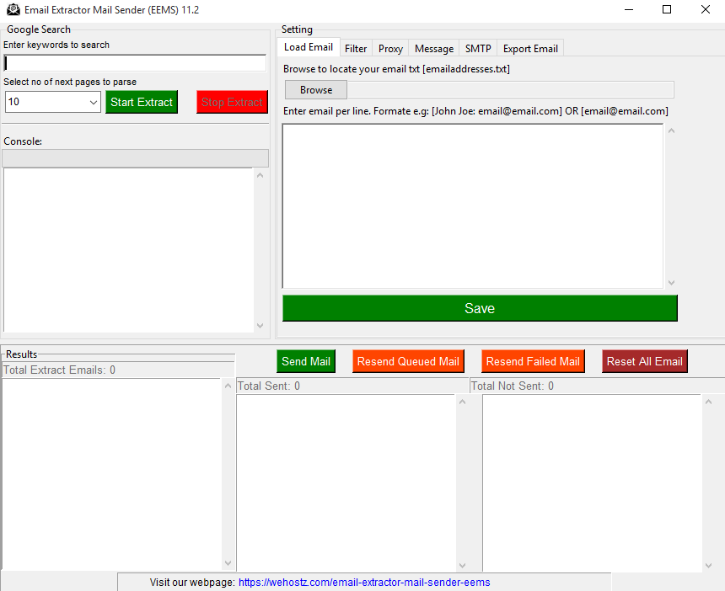Click the Console progress bar

(x=135, y=158)
